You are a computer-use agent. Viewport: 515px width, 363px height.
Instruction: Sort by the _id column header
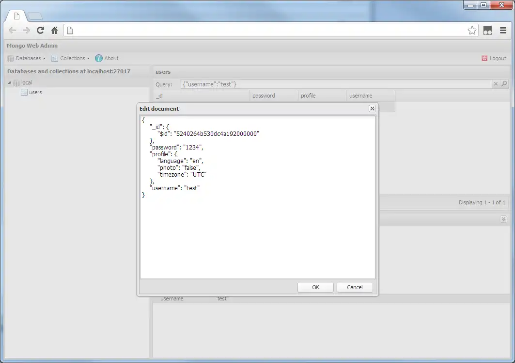(x=202, y=96)
